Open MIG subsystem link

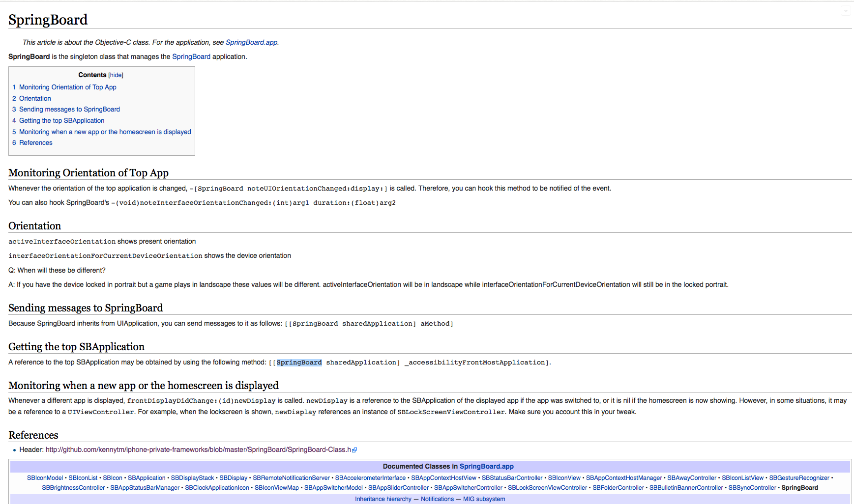tap(484, 499)
